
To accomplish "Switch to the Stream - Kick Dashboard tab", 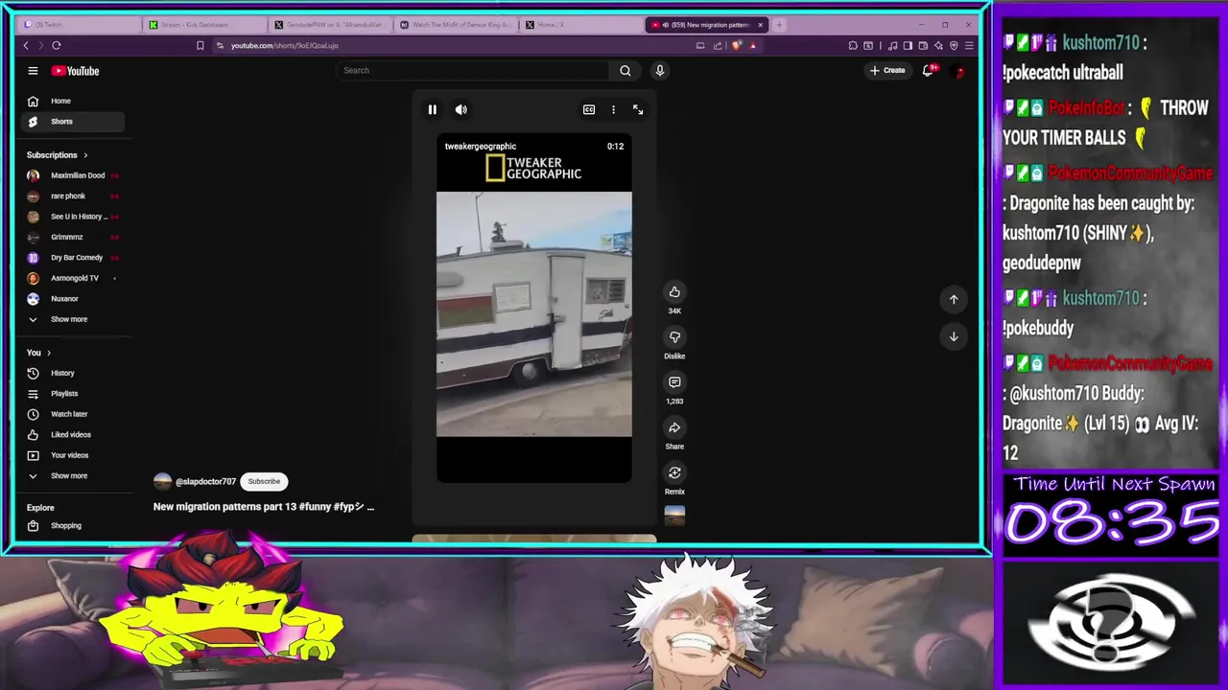I will tap(203, 24).
